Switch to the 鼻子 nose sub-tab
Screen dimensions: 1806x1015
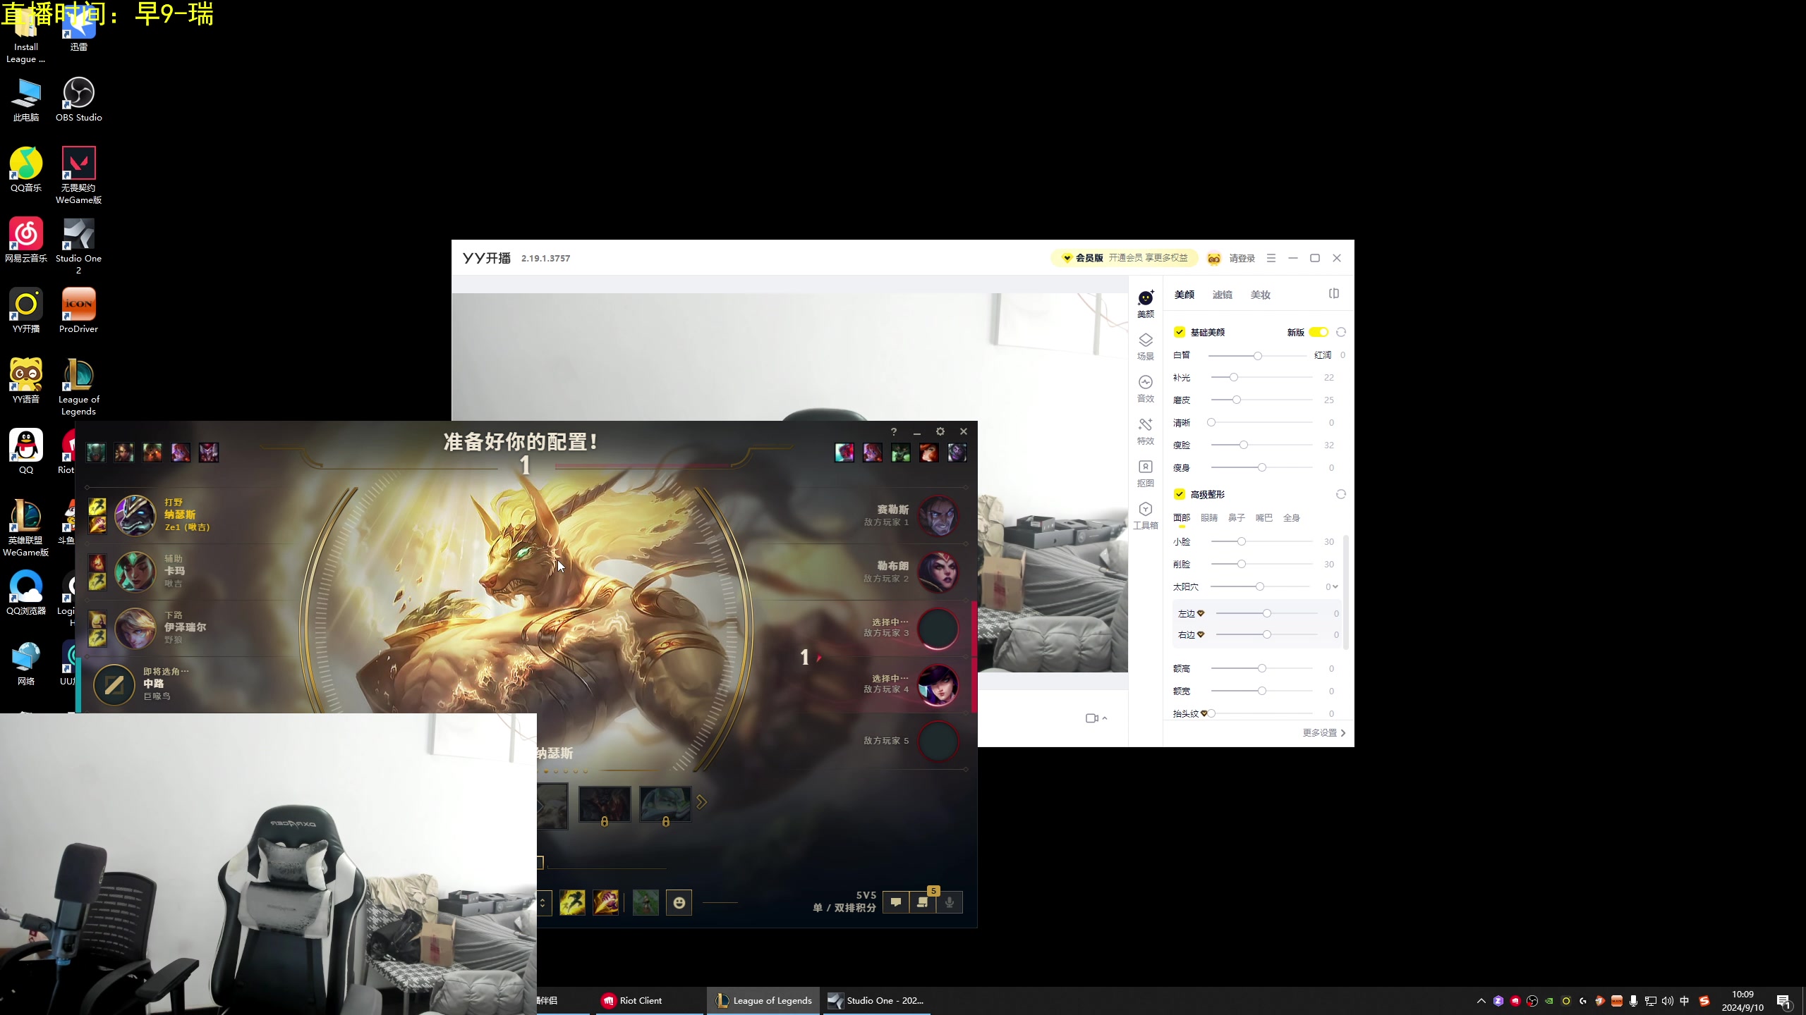[1237, 517]
